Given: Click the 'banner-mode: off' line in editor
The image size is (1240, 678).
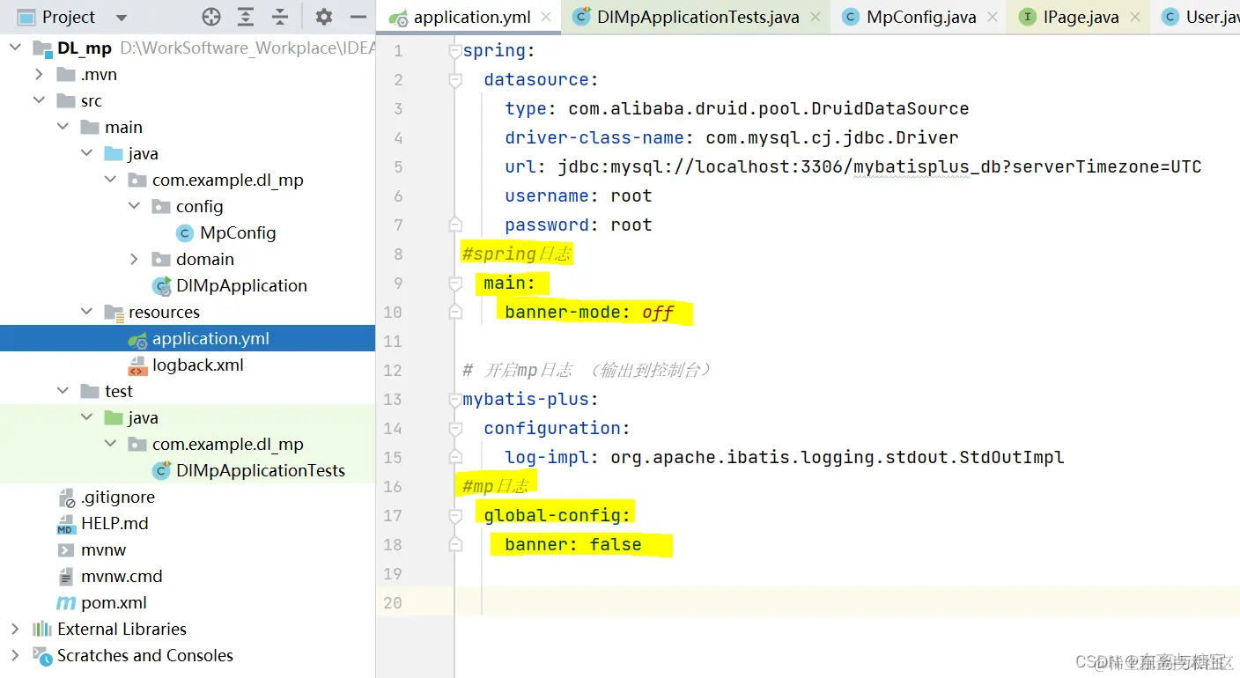Looking at the screenshot, I should tap(589, 313).
